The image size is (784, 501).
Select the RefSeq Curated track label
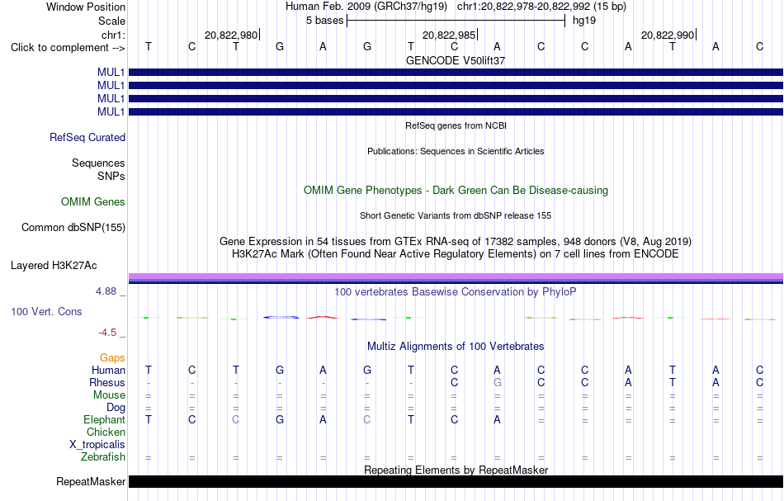pyautogui.click(x=87, y=138)
